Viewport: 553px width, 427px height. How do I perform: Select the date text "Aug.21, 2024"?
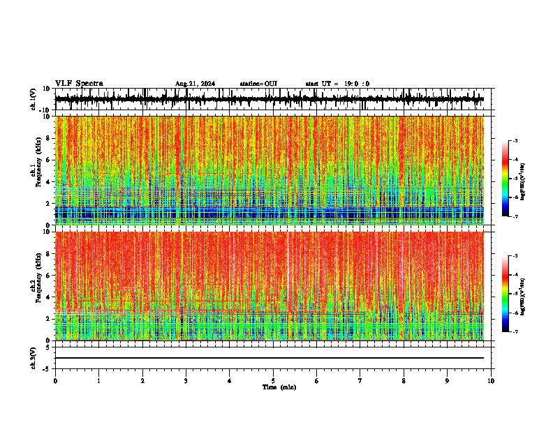[195, 84]
